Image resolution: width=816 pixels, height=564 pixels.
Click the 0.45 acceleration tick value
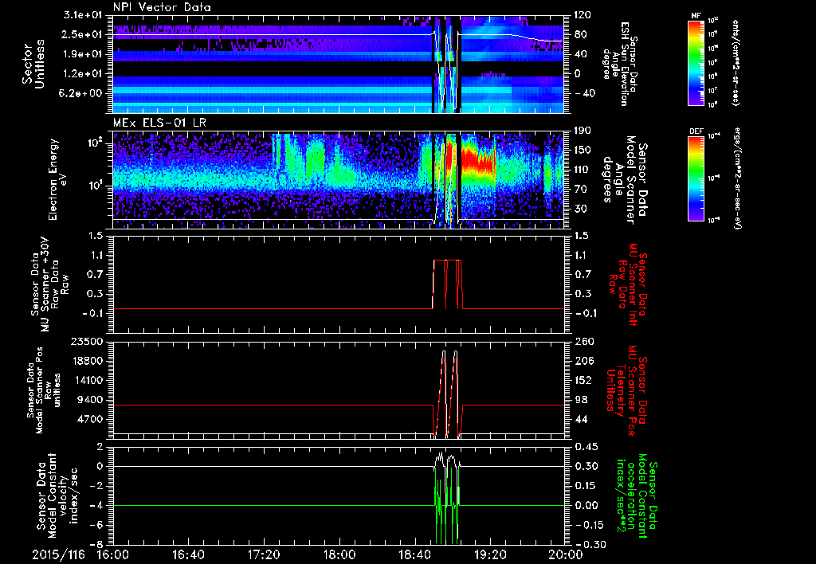585,447
